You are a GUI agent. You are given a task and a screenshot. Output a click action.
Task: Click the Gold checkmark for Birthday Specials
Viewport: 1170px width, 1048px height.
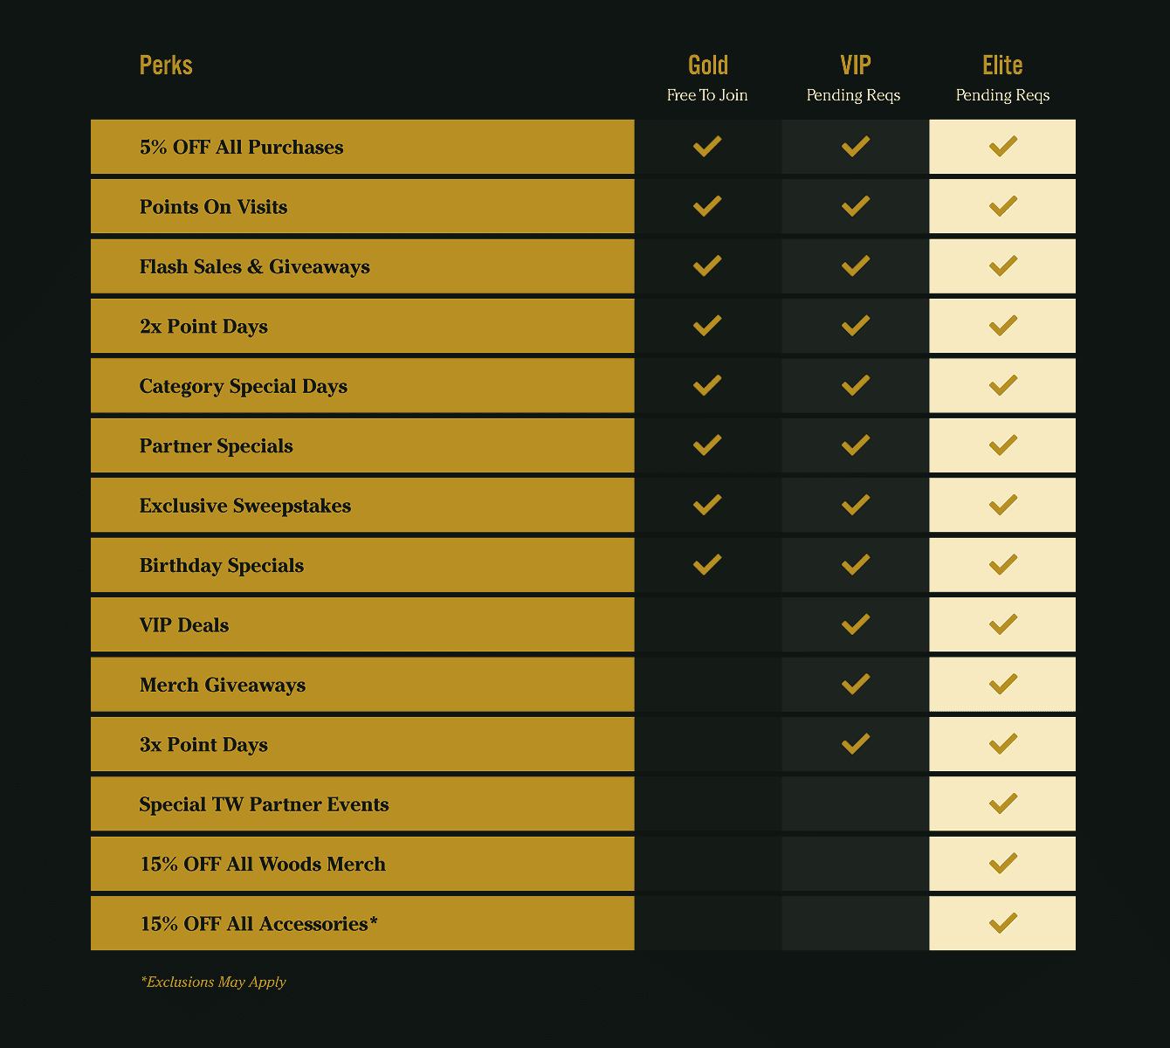pos(707,564)
